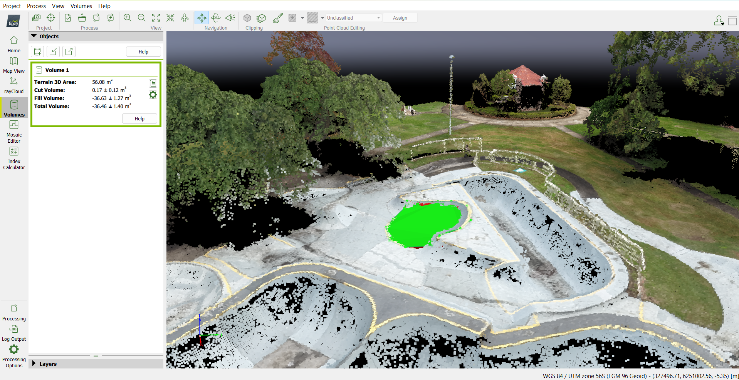Click the Assign button

pyautogui.click(x=400, y=18)
